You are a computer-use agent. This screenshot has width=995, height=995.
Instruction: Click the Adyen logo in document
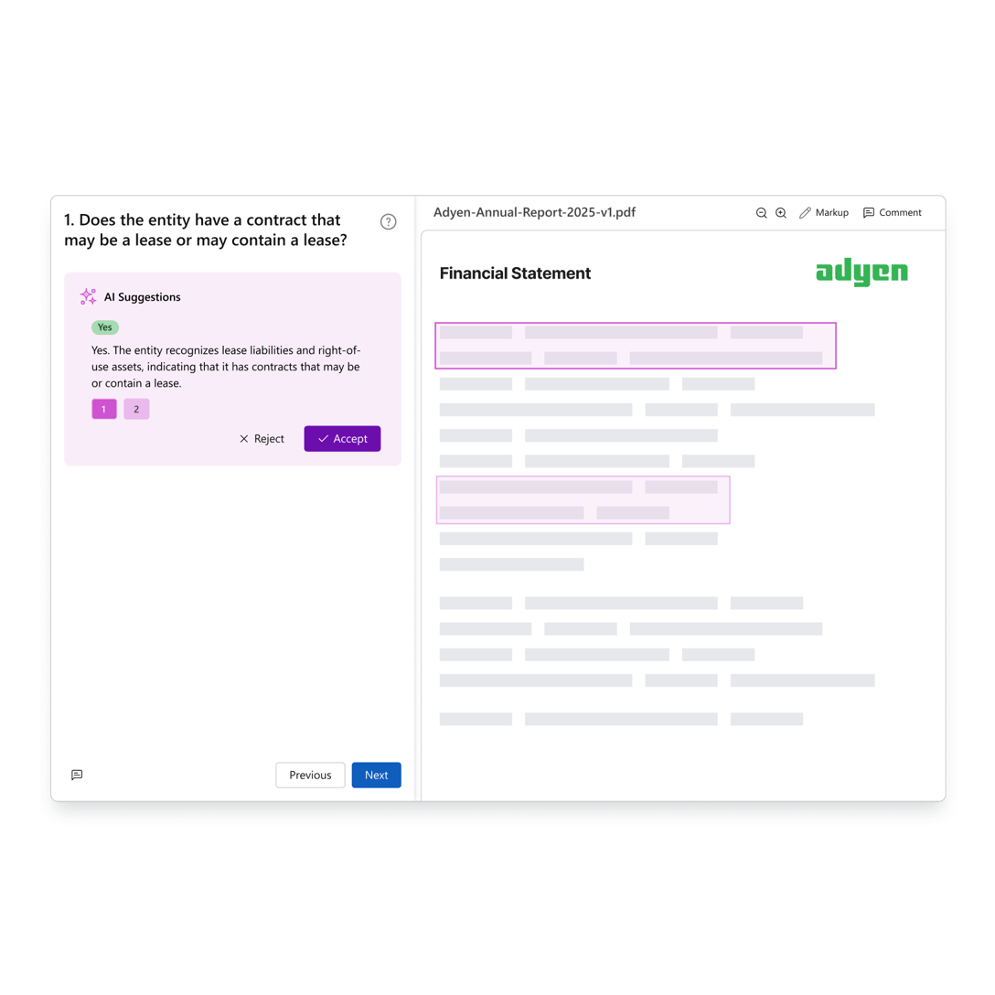[861, 273]
